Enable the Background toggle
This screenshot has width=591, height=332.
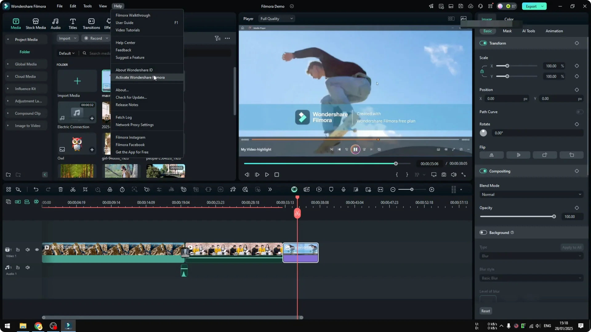pyautogui.click(x=483, y=232)
